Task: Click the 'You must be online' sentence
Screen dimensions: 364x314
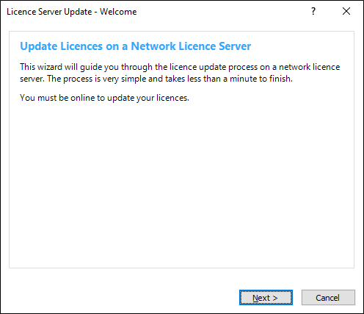Action: 104,98
